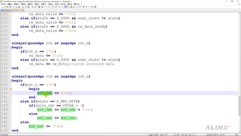Click the Save Recorded Macro icon
This screenshot has height=136, width=241.
coord(95,7)
